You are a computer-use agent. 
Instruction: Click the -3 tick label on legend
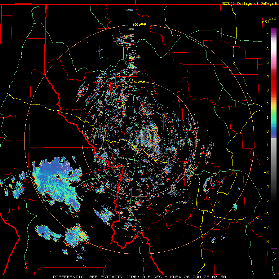pos(266,173)
